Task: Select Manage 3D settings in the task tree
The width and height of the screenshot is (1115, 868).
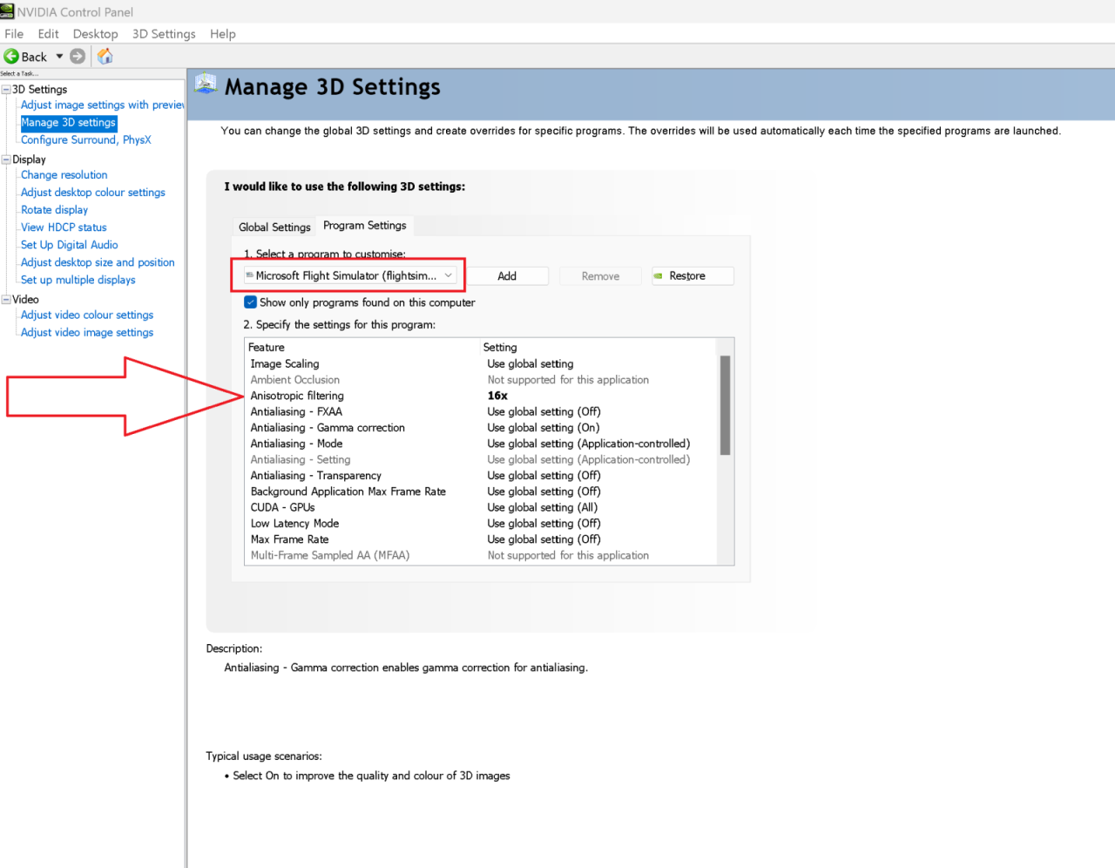Action: tap(68, 123)
